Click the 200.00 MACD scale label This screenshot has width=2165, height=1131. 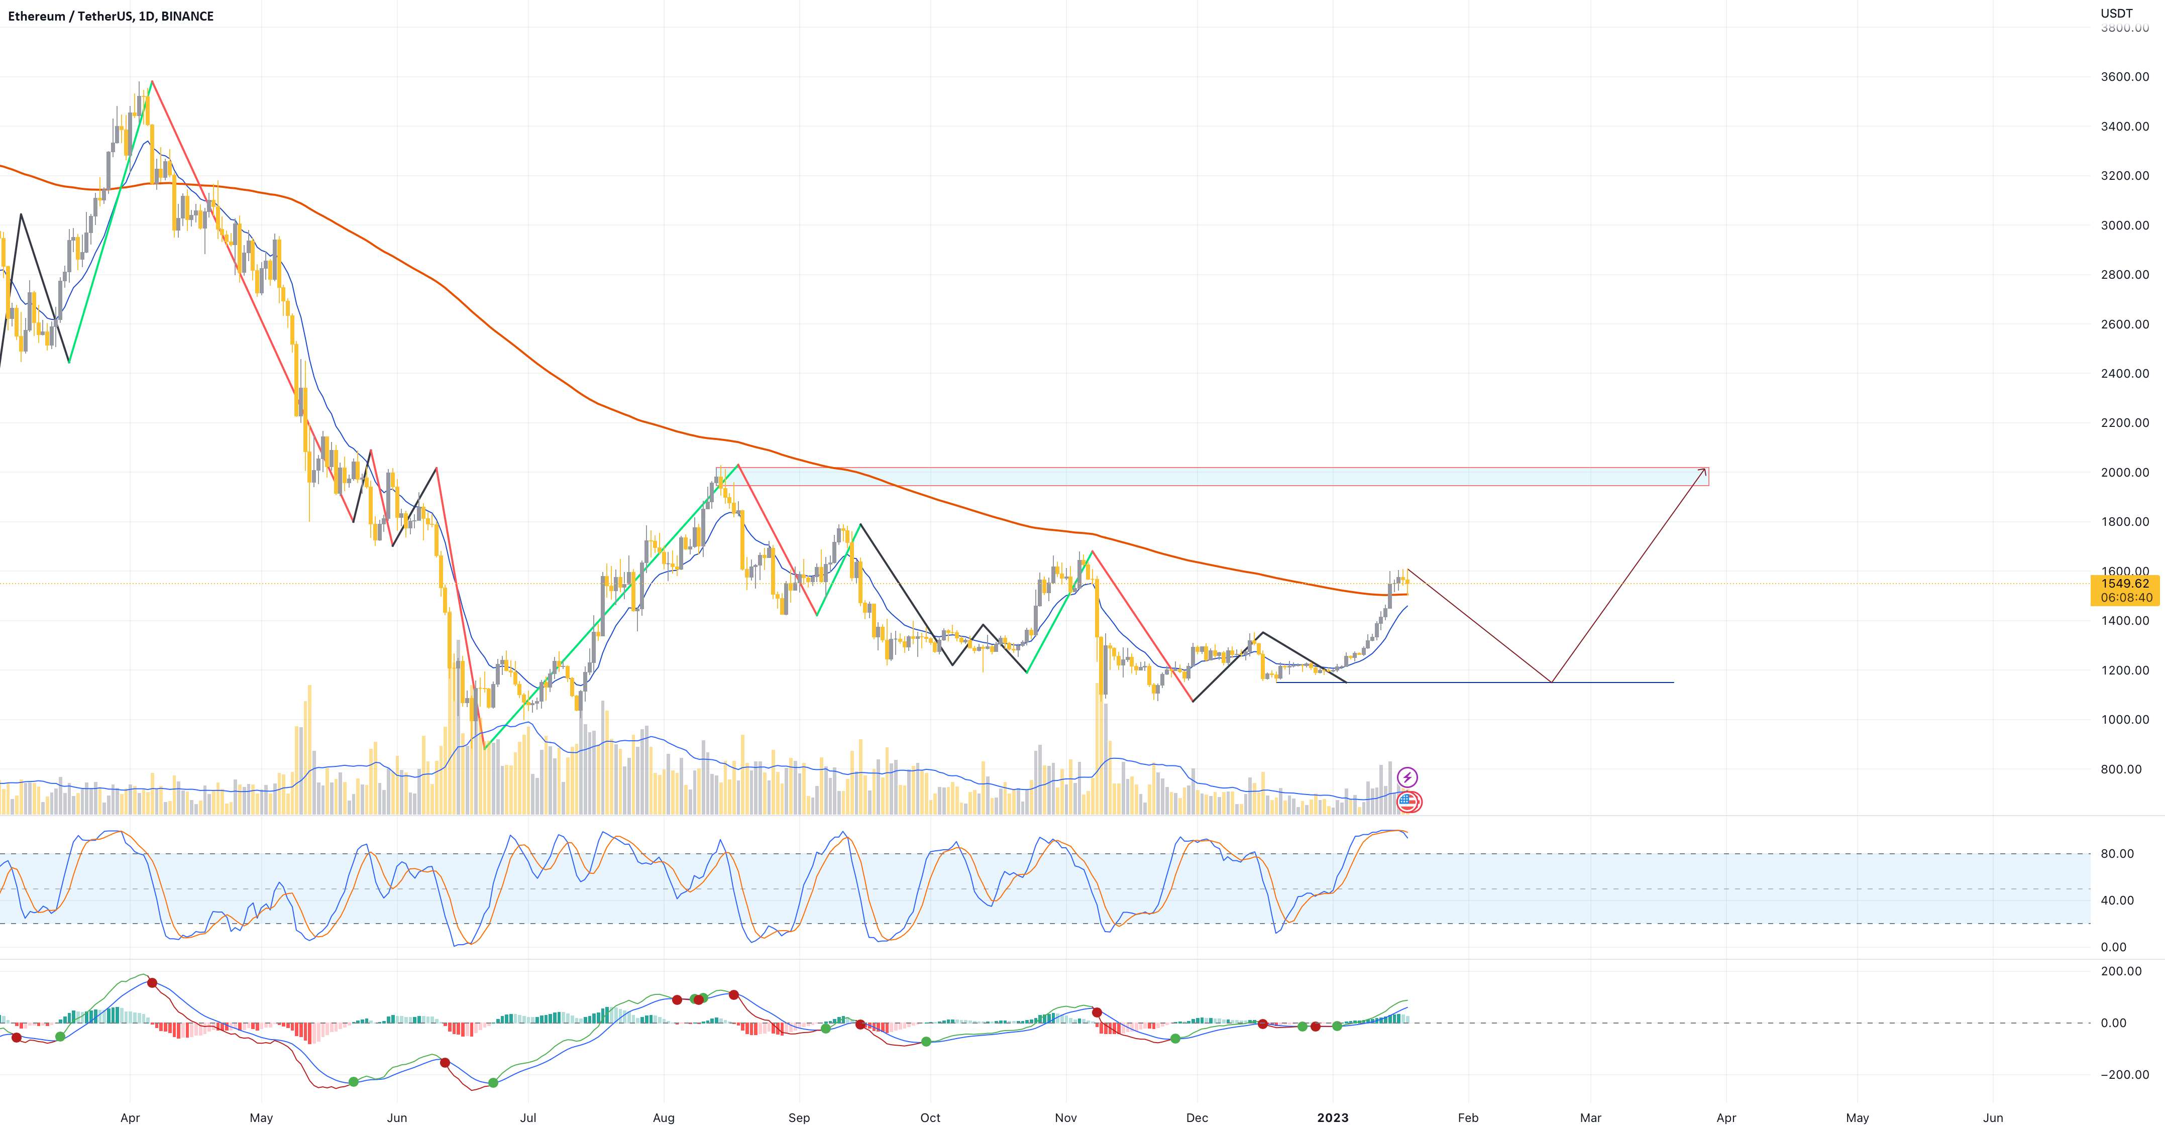pos(2121,971)
